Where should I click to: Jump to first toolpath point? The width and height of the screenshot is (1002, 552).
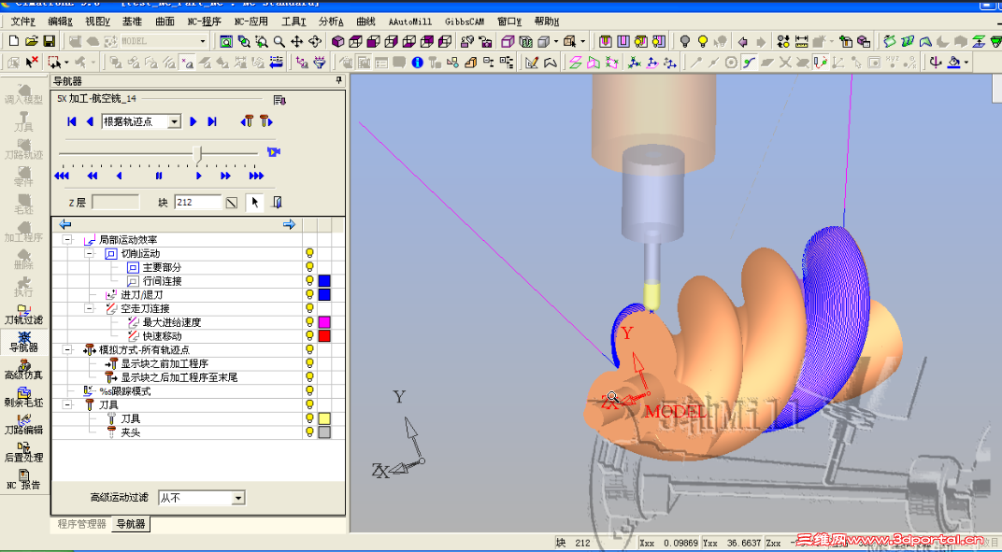[x=72, y=121]
